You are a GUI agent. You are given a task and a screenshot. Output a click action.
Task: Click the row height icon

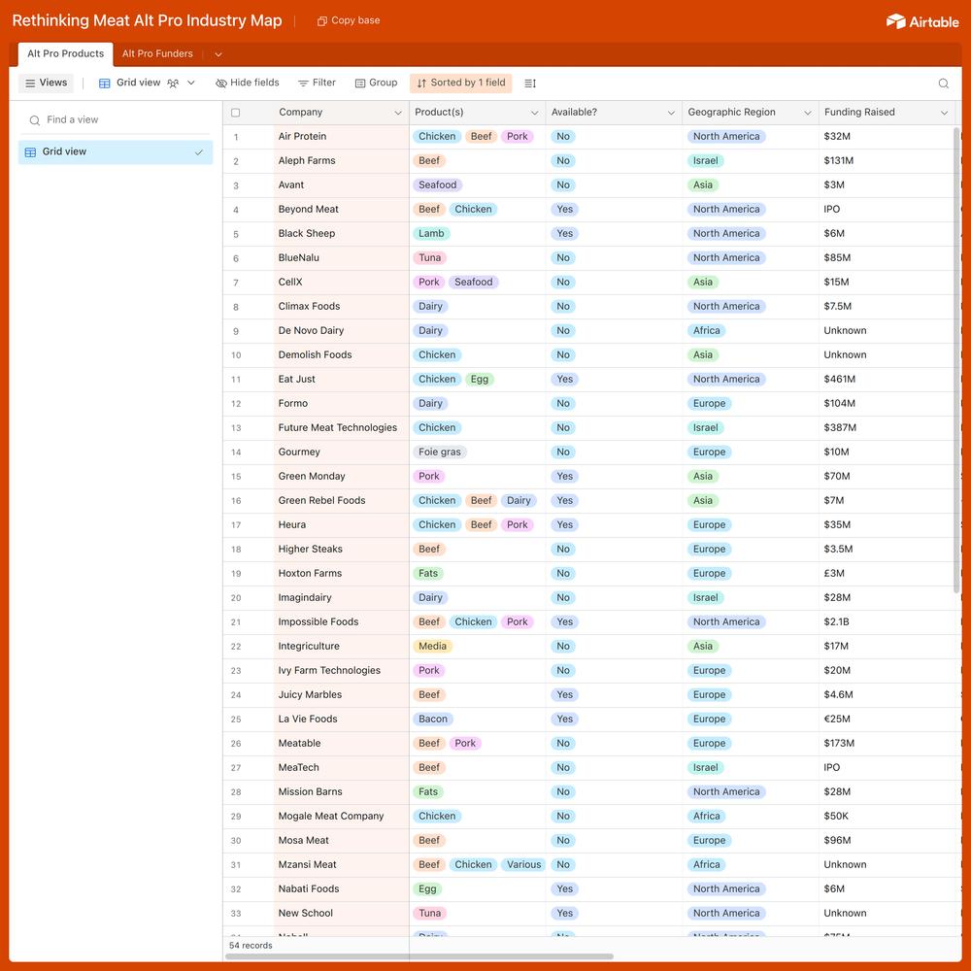click(x=530, y=83)
